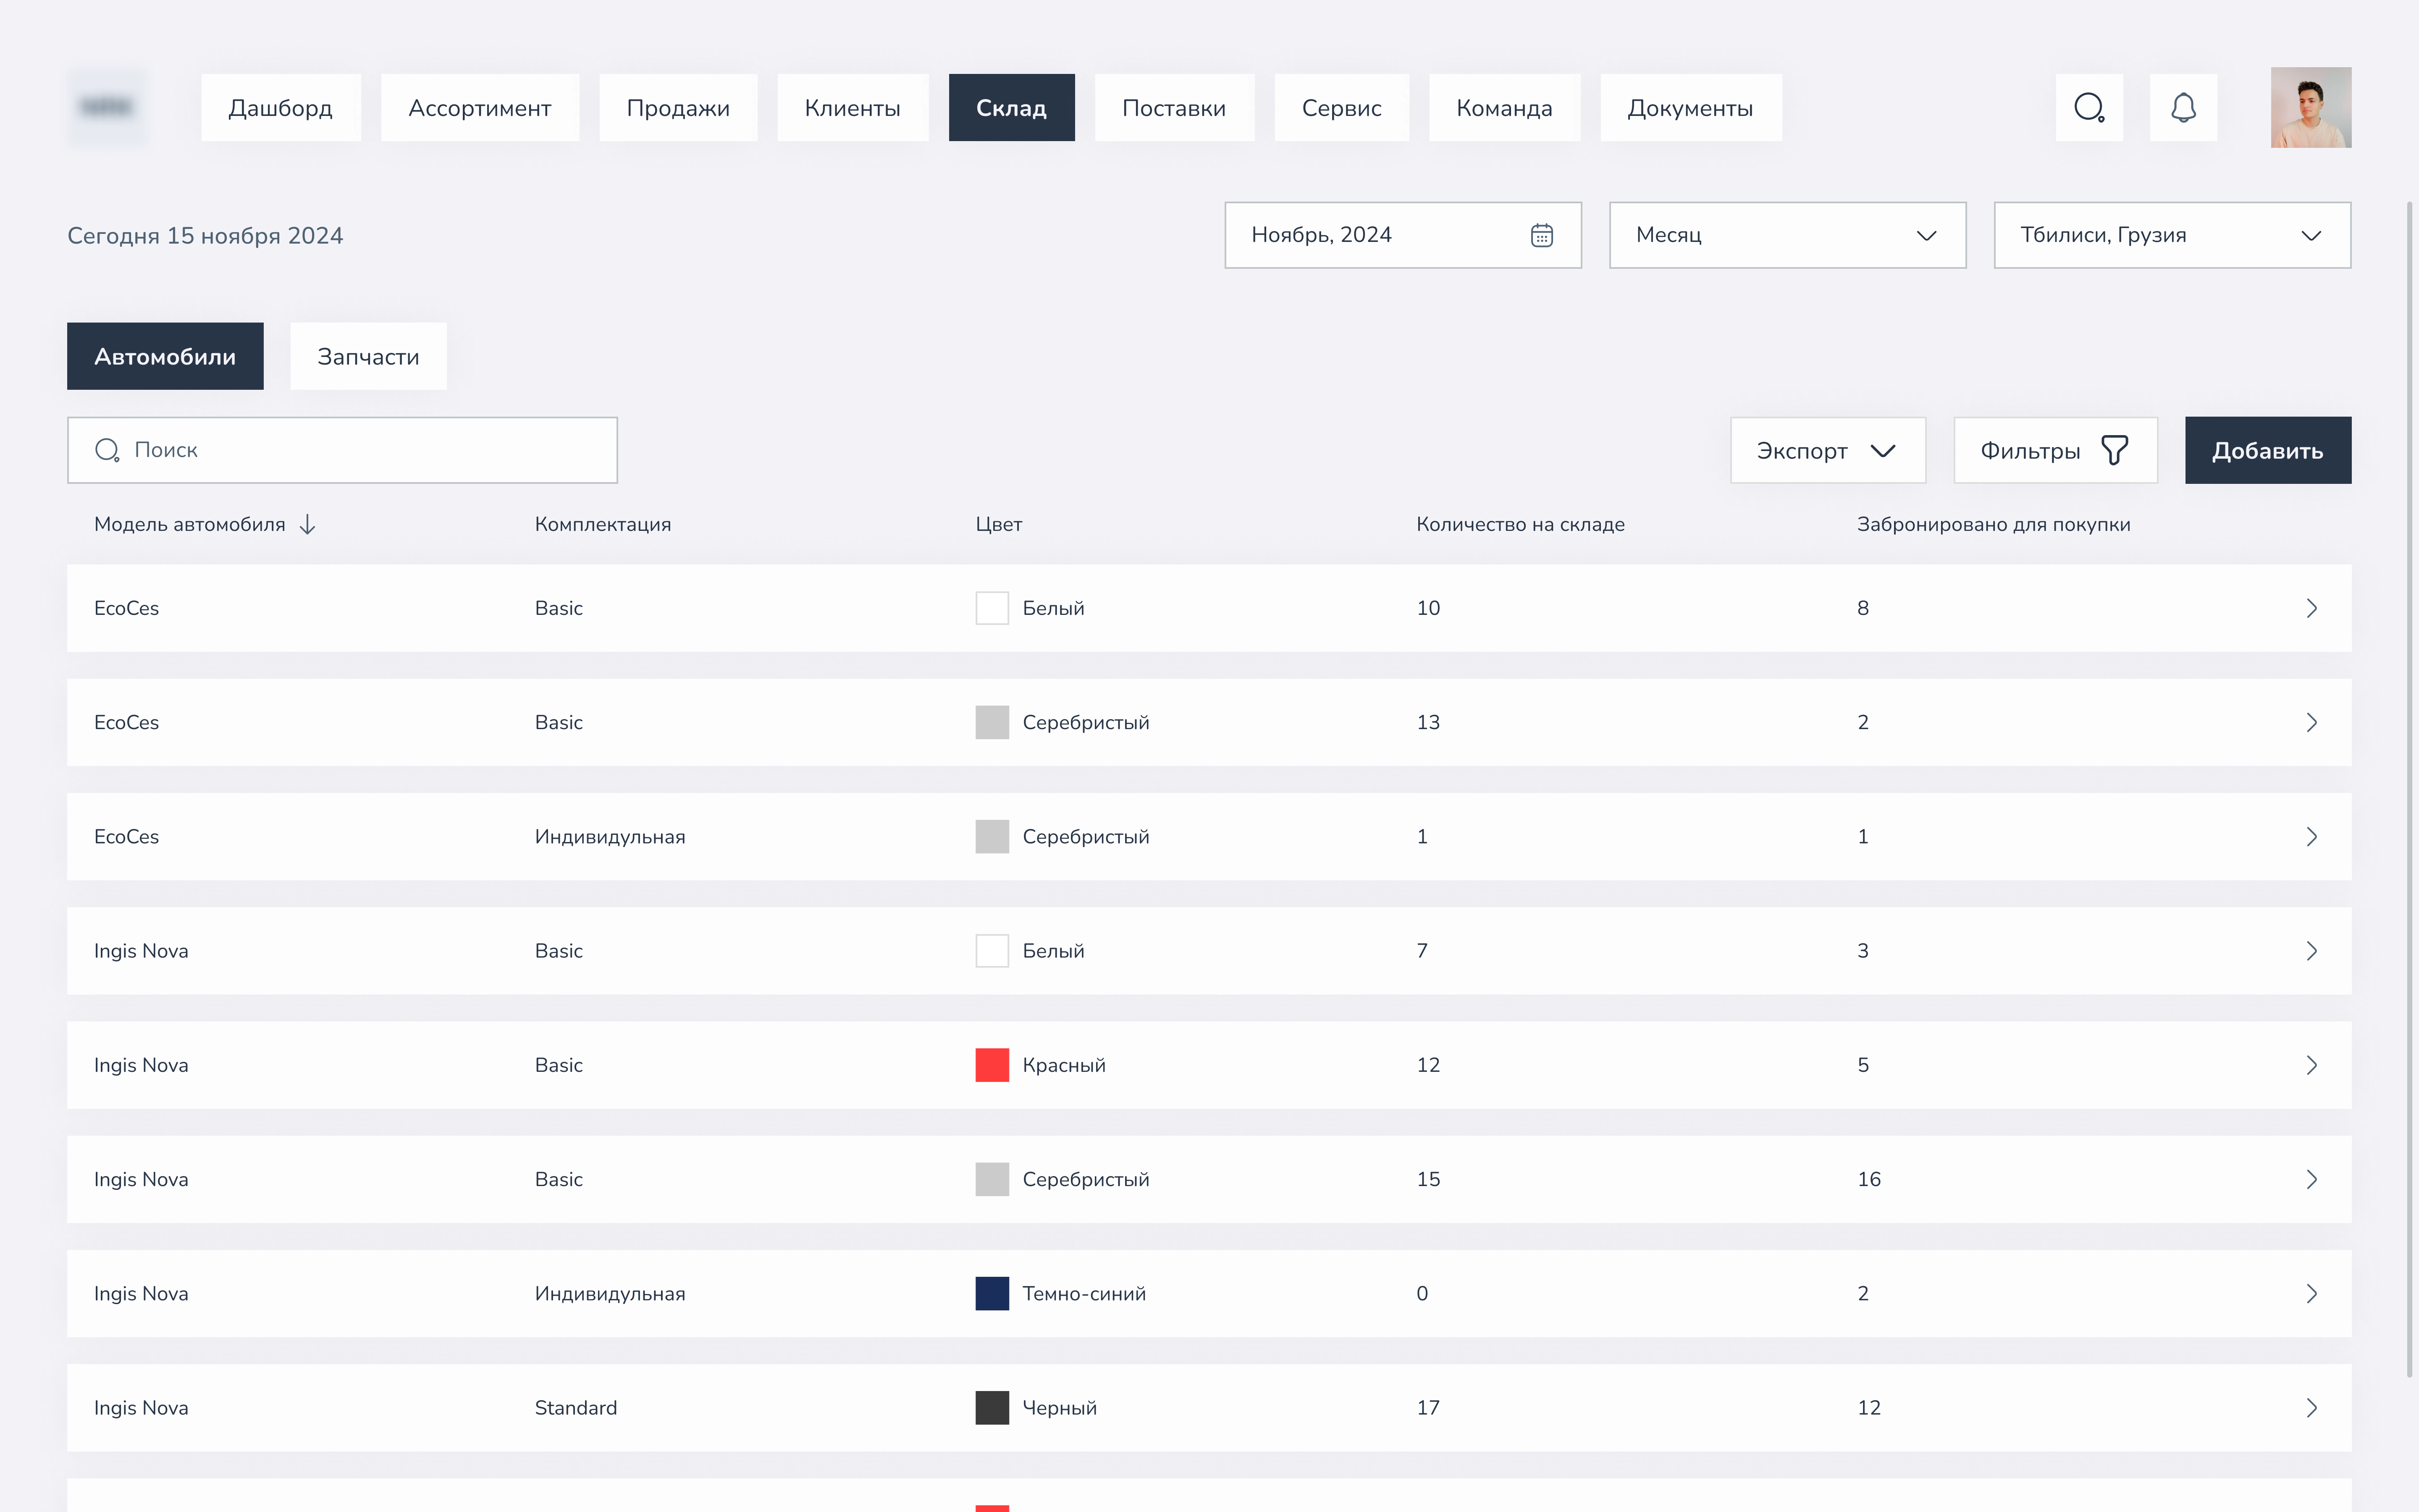The height and width of the screenshot is (1512, 2419).
Task: Open Ingis Nova Standard Черный row chevron
Action: pos(2311,1408)
